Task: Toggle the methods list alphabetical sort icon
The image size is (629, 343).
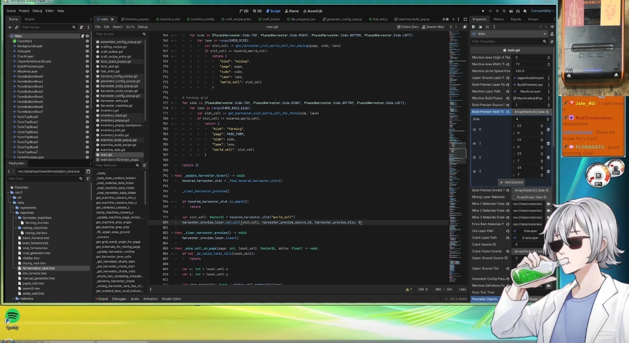Action: click(145, 166)
